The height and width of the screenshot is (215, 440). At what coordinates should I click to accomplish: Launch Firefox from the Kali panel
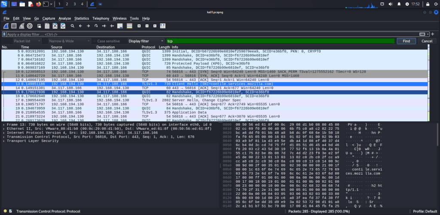pos(38,4)
